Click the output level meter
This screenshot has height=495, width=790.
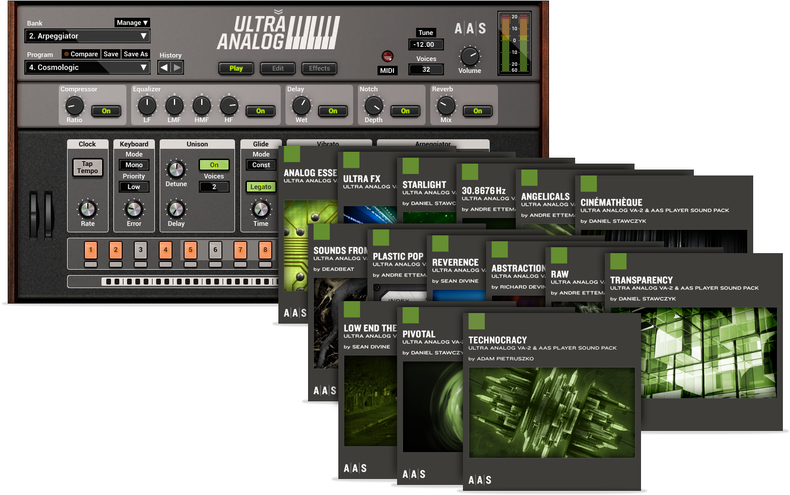513,43
